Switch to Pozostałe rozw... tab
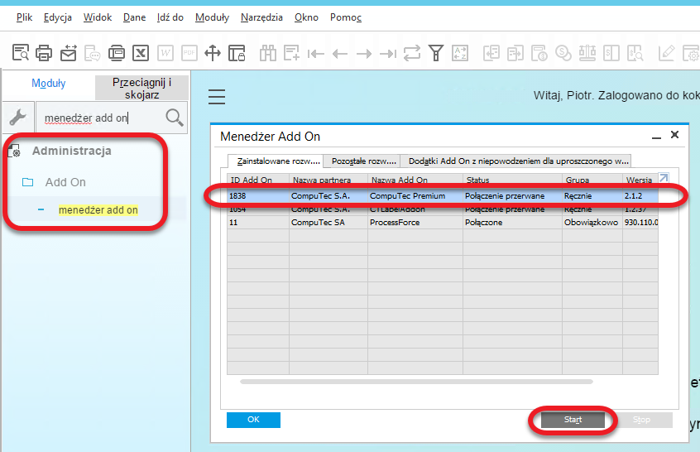Viewport: 700px width, 452px height. tap(363, 161)
